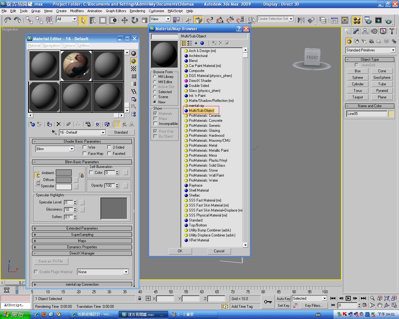Open the Modify command panel tab

point(356,31)
